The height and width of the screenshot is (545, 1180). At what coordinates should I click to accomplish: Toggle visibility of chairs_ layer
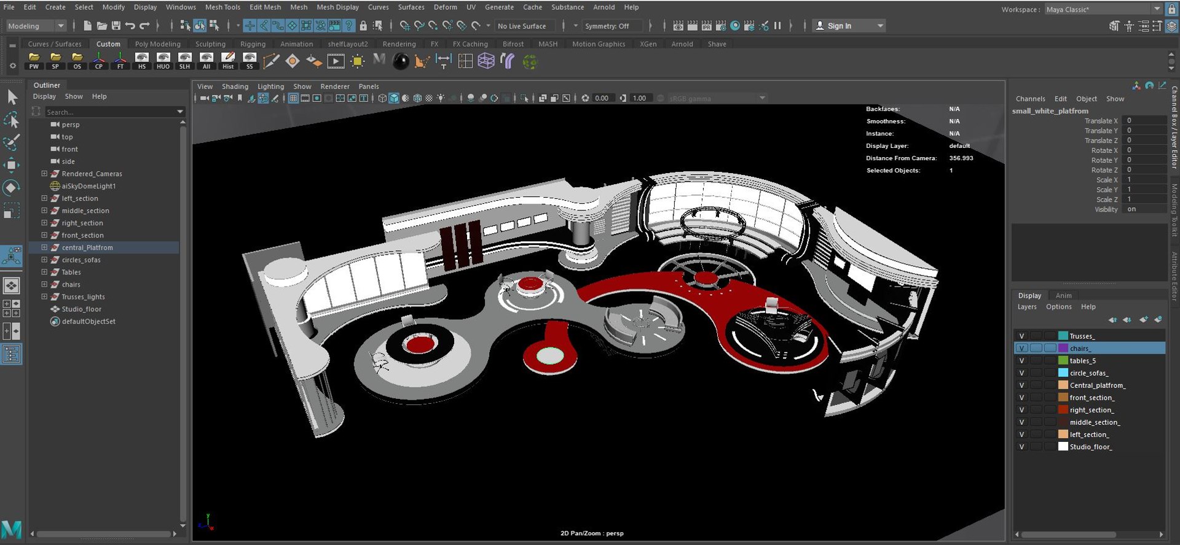(1021, 349)
